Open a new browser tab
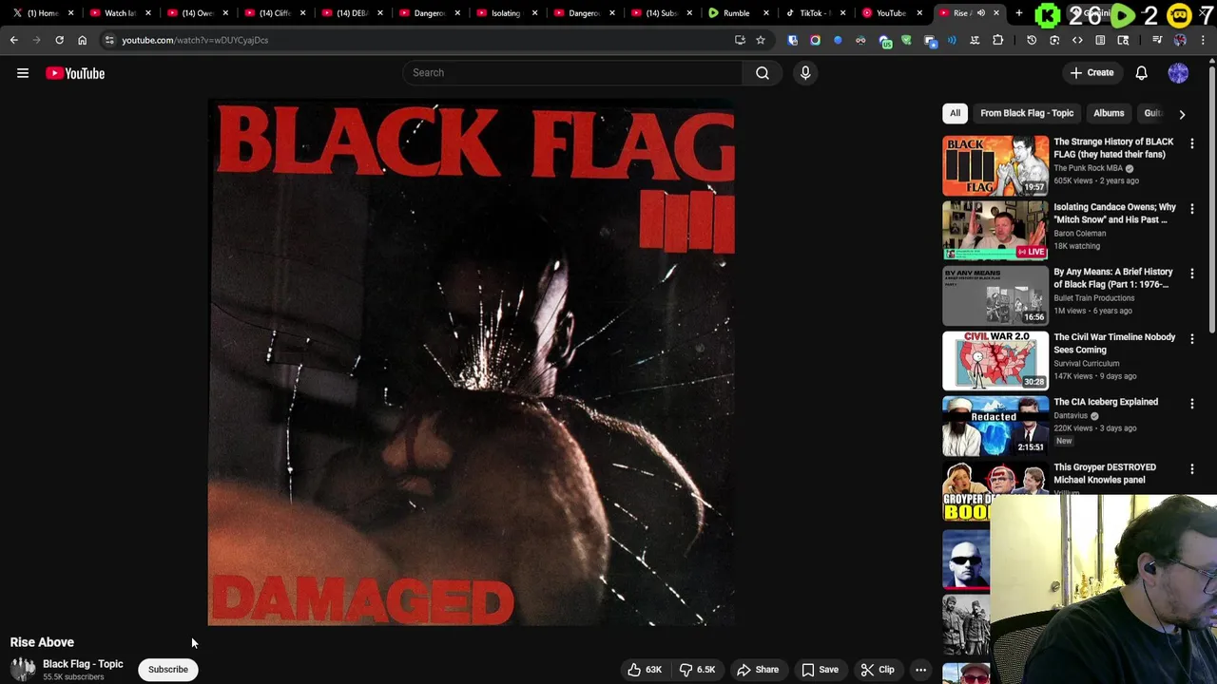The height and width of the screenshot is (684, 1217). (1019, 13)
